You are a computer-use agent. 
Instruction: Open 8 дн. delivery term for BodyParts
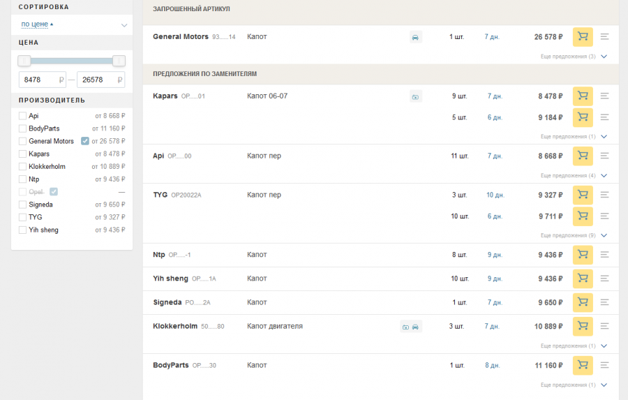[492, 366]
